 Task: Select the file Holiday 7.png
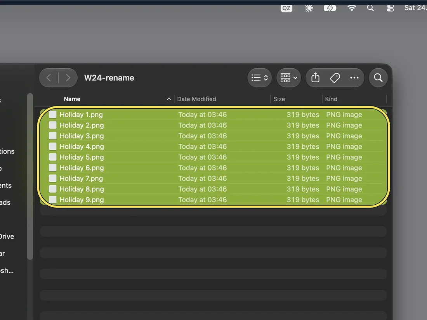(213, 178)
